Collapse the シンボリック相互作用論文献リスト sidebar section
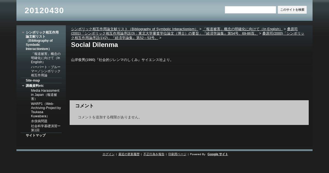329x173 pixels. [23, 32]
